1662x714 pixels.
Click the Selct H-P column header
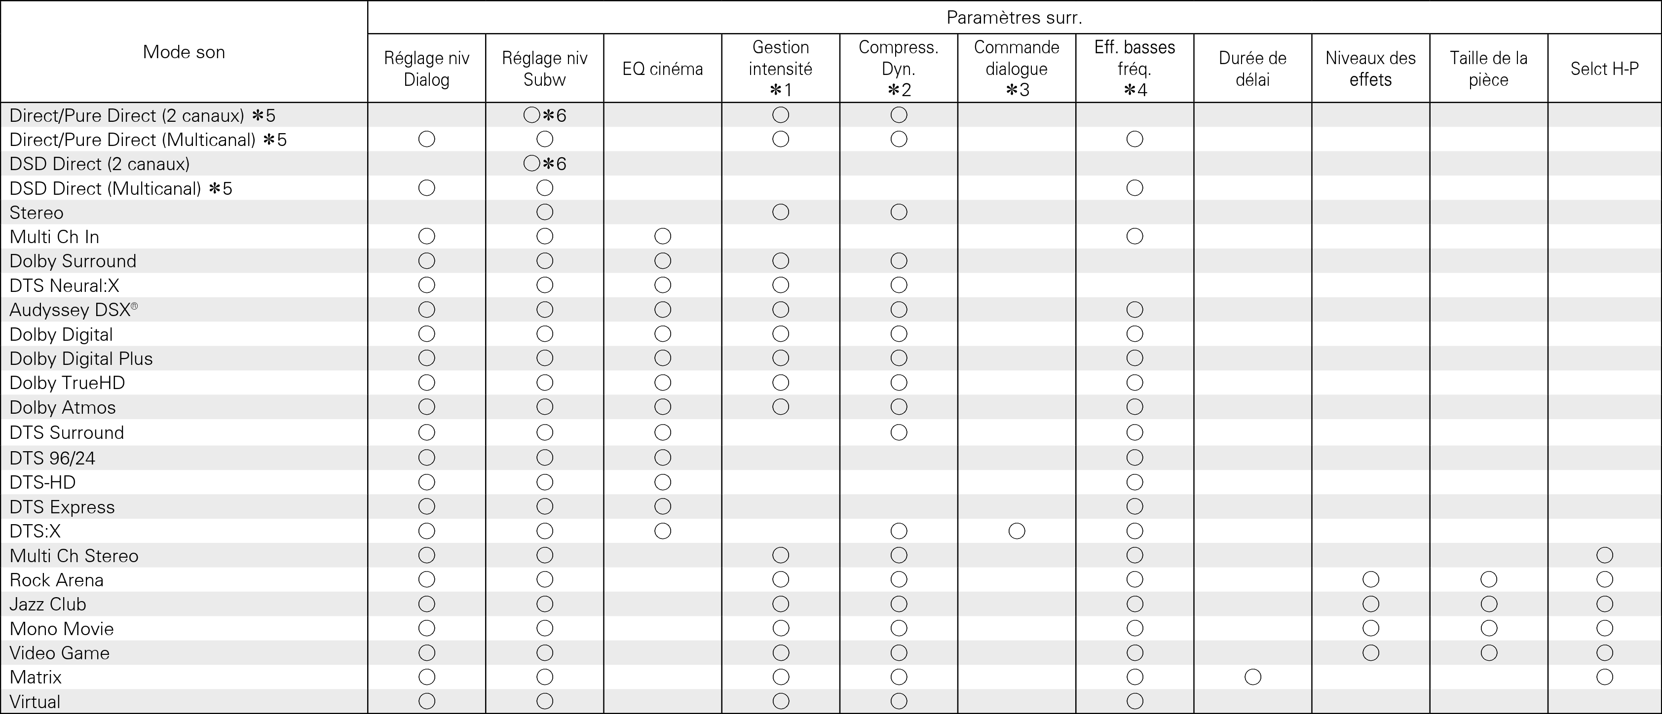[x=1604, y=69]
